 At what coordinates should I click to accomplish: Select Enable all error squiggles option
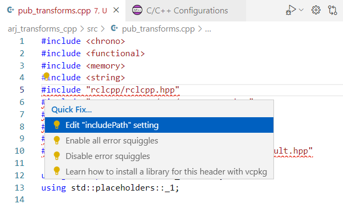tap(159, 141)
